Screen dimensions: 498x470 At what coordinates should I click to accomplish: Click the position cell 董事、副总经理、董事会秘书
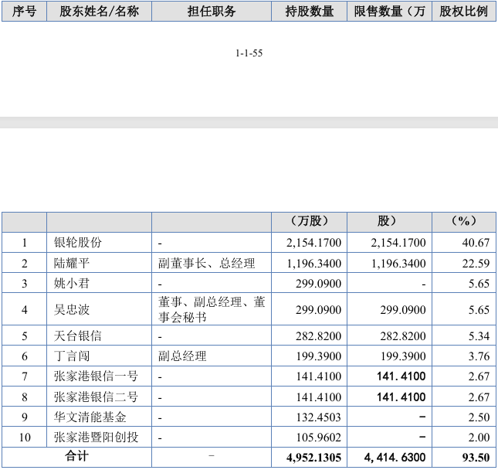(x=212, y=309)
